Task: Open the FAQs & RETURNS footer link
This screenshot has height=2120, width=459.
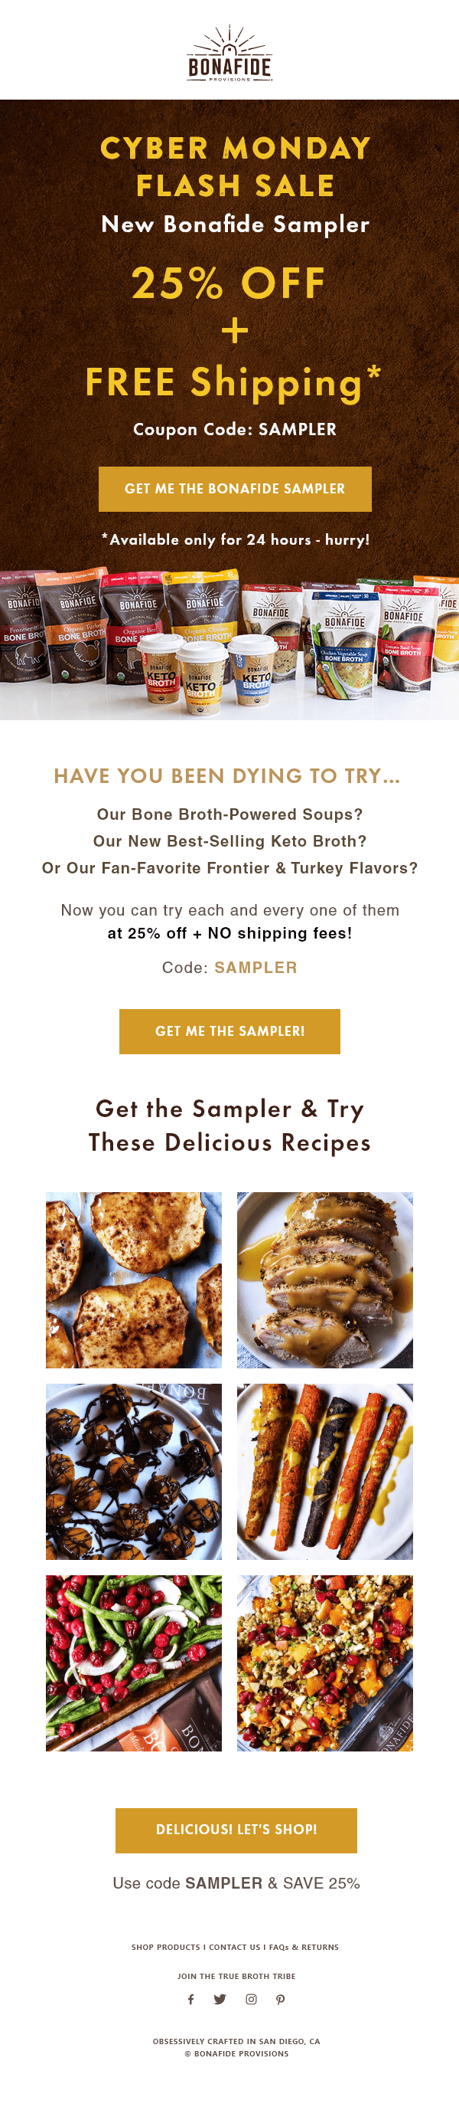Action: click(304, 1947)
